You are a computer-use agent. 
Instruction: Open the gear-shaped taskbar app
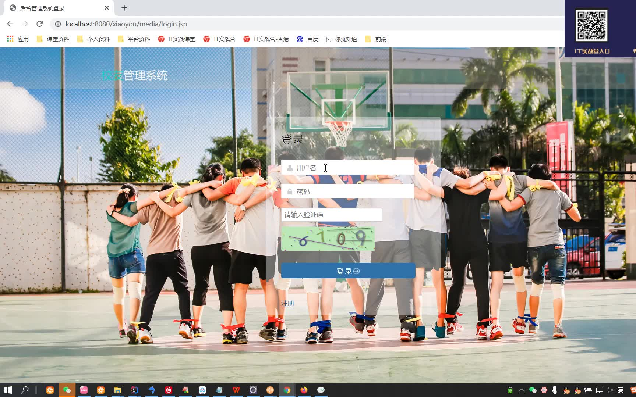[253, 390]
